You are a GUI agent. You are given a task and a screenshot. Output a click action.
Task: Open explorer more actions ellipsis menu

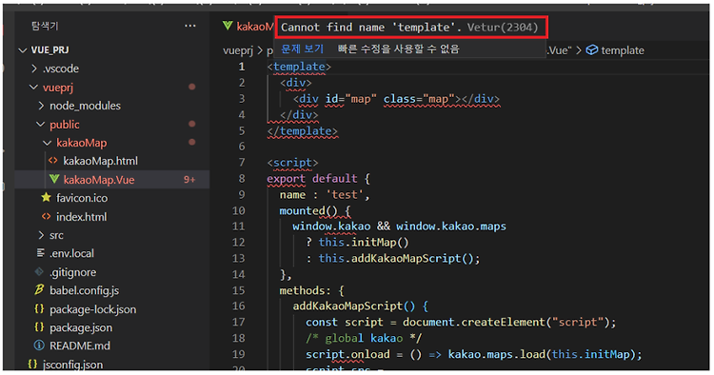tap(189, 26)
